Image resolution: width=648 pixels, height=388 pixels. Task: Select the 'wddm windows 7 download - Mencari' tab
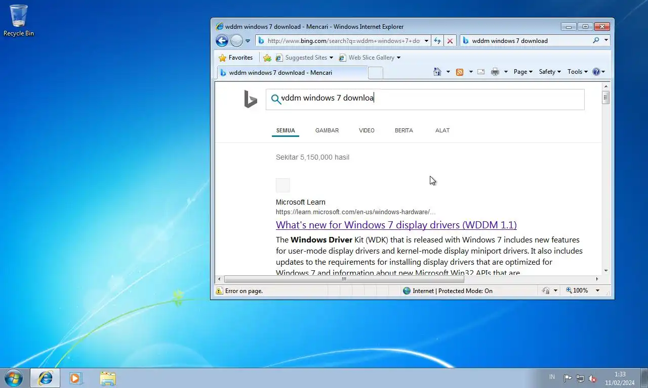click(292, 73)
